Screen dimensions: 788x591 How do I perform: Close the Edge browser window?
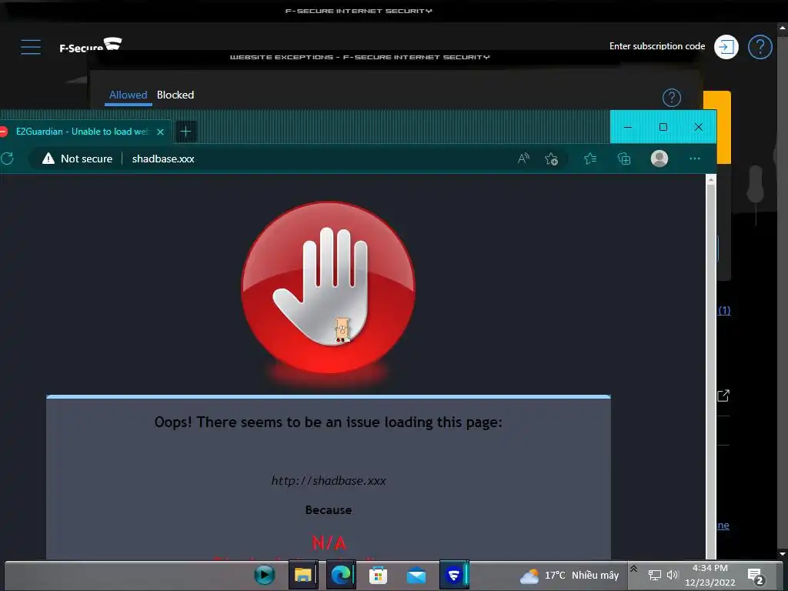click(x=698, y=127)
